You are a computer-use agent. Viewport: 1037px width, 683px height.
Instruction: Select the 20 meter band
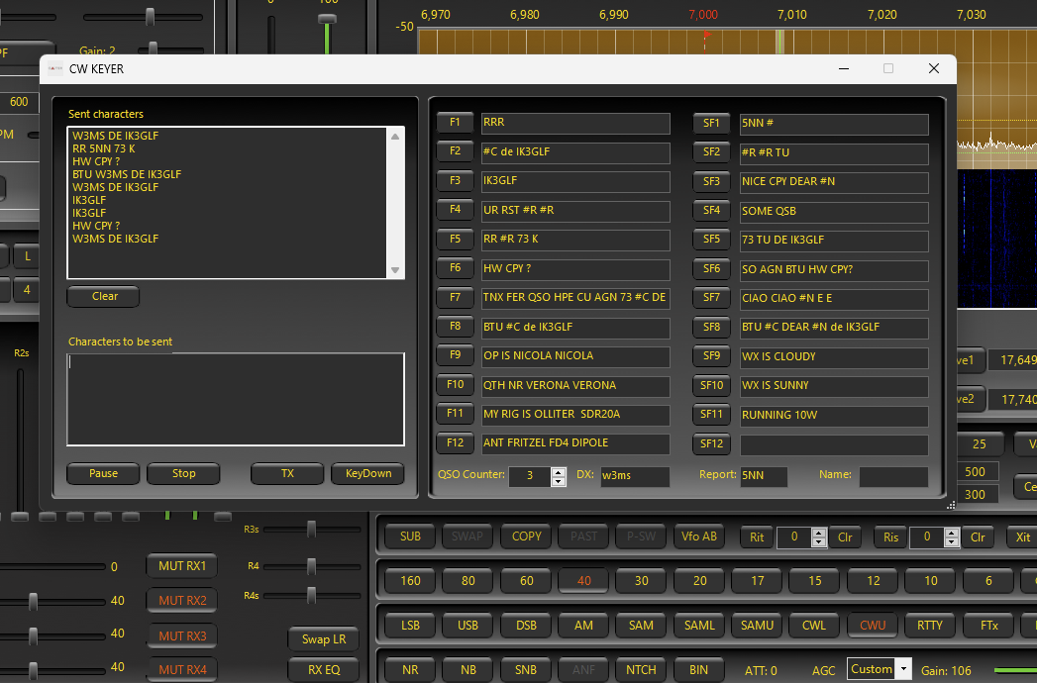(x=699, y=581)
